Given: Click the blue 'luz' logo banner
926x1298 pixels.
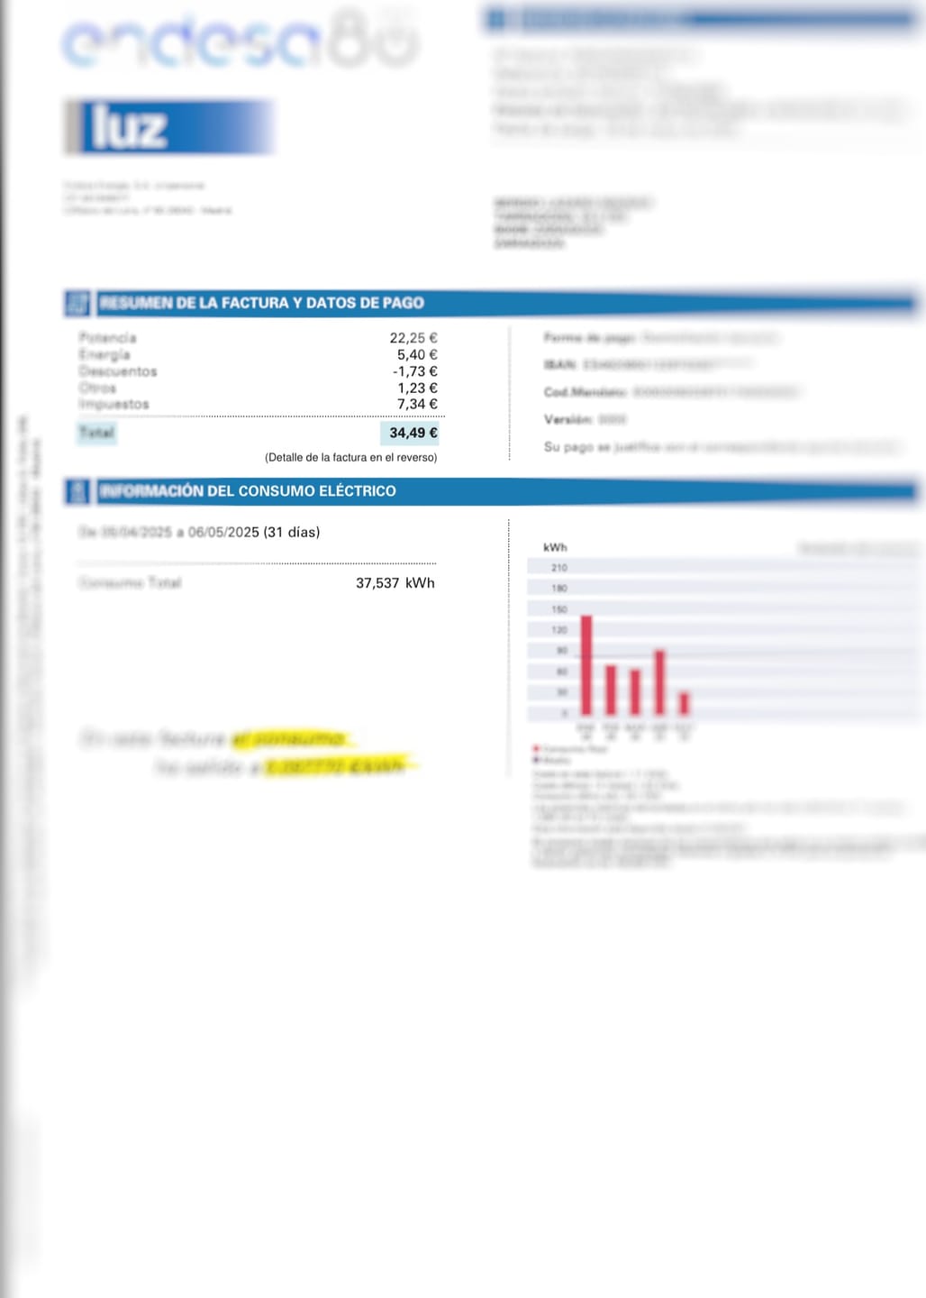Looking at the screenshot, I should pos(168,127).
